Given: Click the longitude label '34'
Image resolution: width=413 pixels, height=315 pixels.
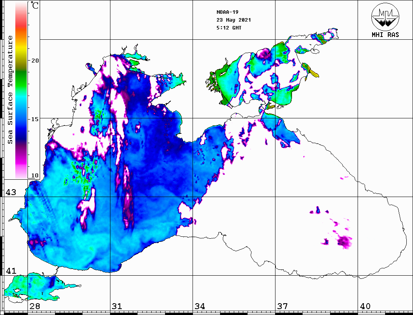Looking at the screenshot, I should (x=200, y=306).
